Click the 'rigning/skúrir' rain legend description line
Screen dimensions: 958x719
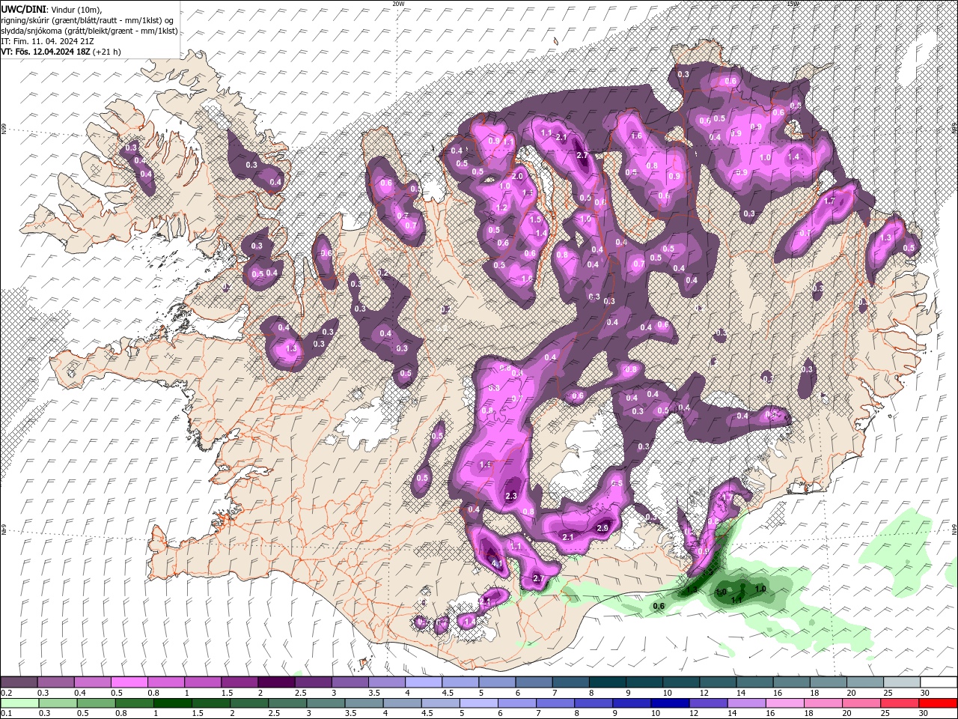86,19
